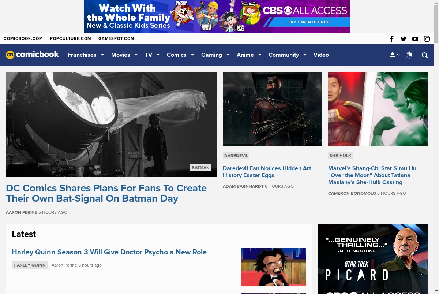Expand the Movies dropdown arrow

[x=136, y=55]
